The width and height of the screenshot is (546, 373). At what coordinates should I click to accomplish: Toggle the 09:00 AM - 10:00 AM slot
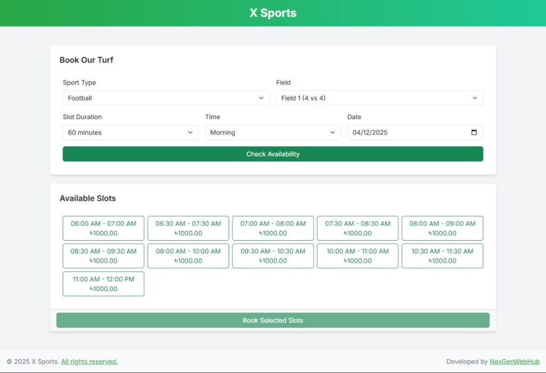(188, 256)
